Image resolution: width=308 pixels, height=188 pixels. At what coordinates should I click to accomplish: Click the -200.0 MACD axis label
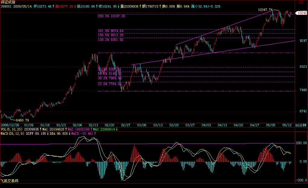click(x=301, y=180)
